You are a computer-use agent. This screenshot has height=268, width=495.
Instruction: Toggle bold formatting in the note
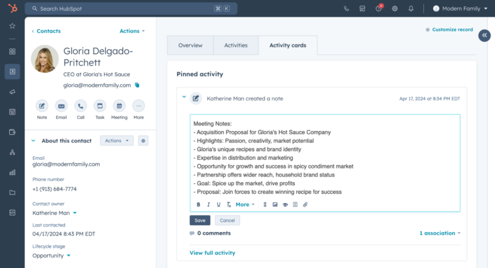pyautogui.click(x=198, y=204)
